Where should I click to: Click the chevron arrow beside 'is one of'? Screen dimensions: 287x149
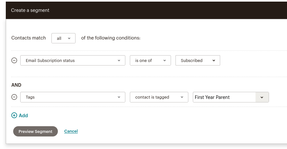[x=165, y=60]
